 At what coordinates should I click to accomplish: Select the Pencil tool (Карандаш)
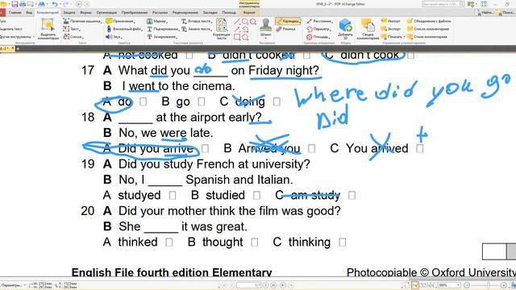pyautogui.click(x=288, y=21)
